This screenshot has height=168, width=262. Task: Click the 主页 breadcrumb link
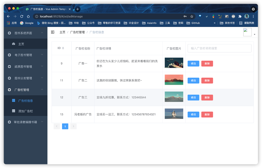click(x=62, y=32)
